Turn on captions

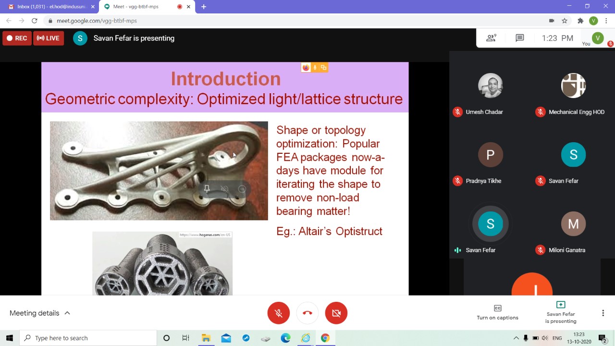click(x=497, y=312)
